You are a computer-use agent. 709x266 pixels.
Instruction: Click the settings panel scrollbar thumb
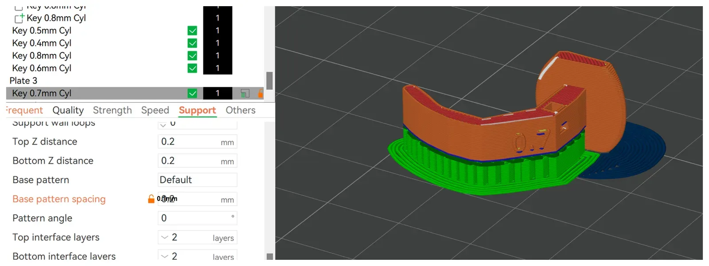(270, 256)
